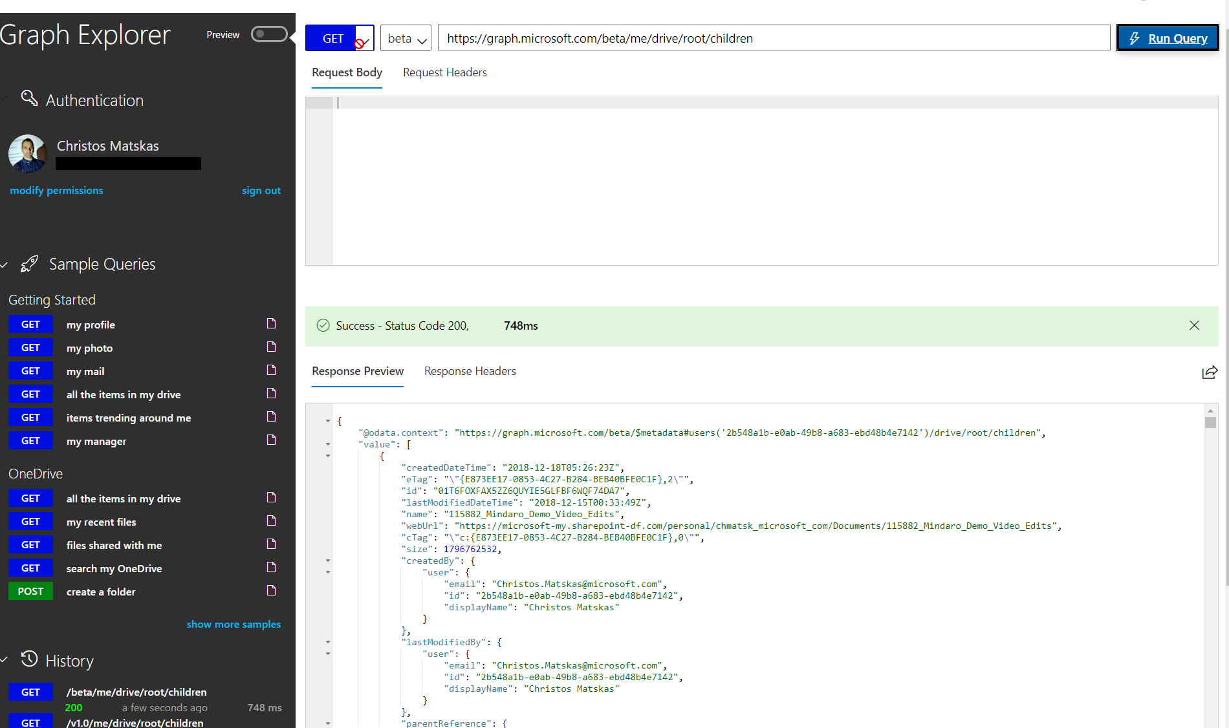Collapse the "value" array fold arrow
Viewport: 1229px width, 728px height.
pos(328,444)
